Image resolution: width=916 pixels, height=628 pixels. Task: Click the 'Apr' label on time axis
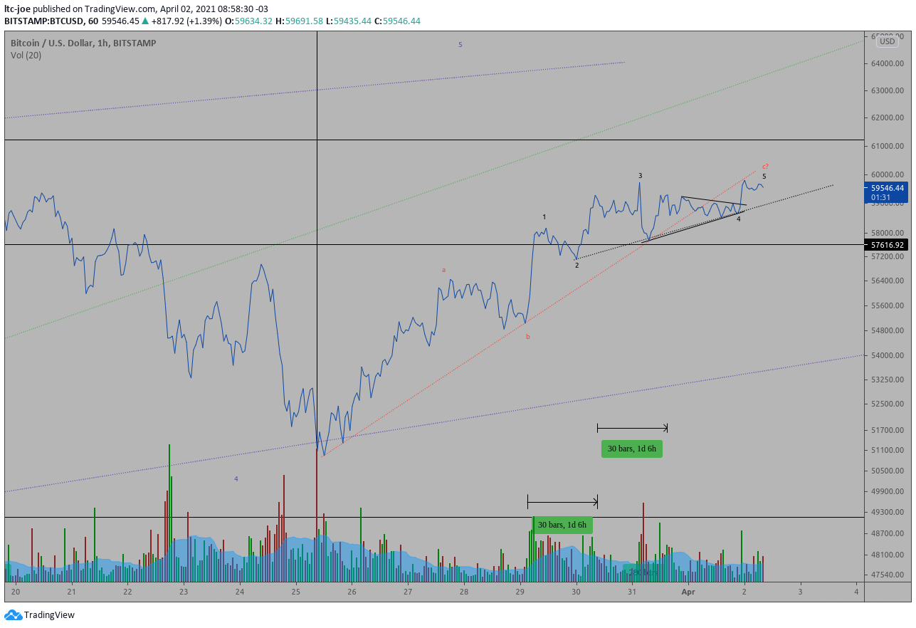pos(688,592)
